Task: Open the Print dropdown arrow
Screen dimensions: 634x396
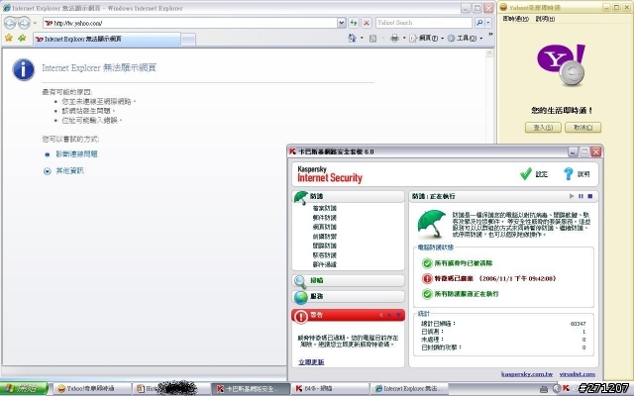Action: click(404, 38)
